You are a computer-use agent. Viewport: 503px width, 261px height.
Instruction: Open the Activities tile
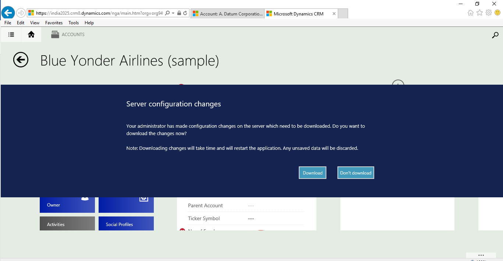coord(67,223)
